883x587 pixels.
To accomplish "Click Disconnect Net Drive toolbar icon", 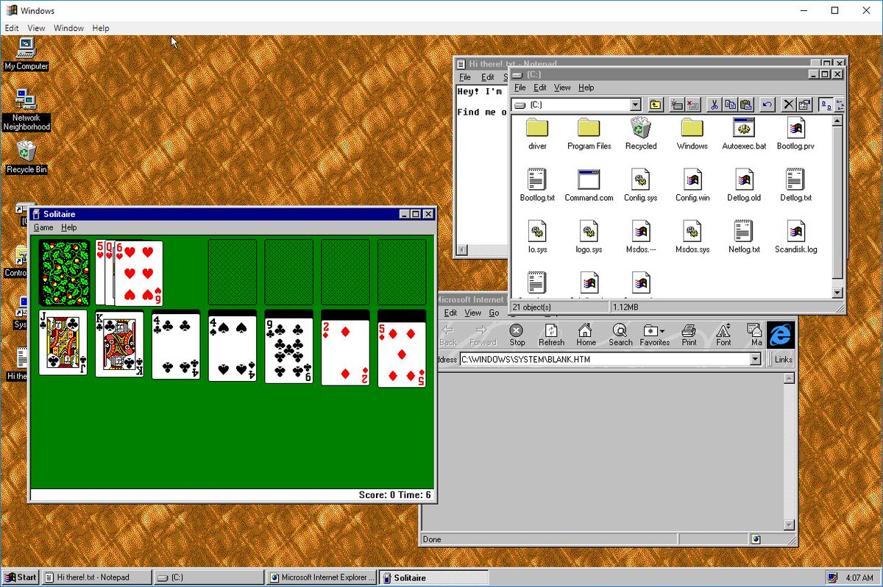I will click(x=692, y=104).
